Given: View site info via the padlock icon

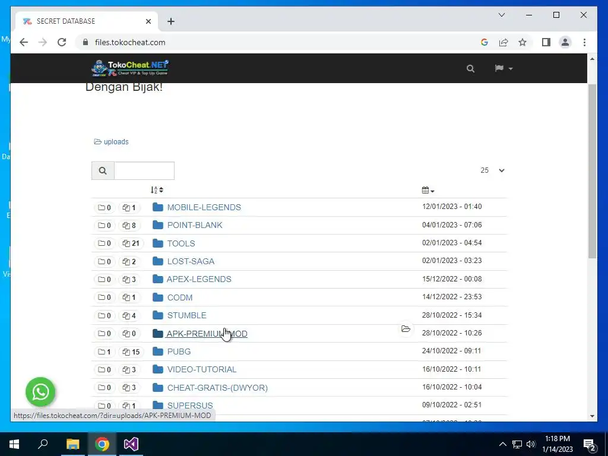Looking at the screenshot, I should [x=85, y=42].
